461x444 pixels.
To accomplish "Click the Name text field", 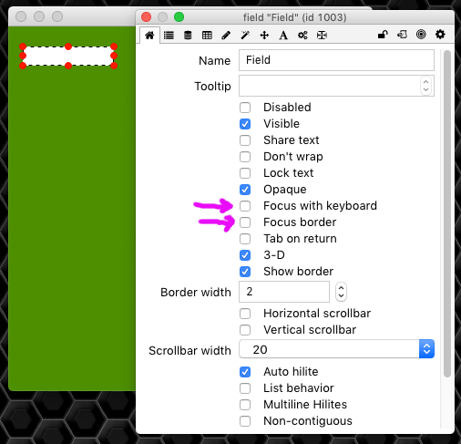I will click(x=336, y=60).
